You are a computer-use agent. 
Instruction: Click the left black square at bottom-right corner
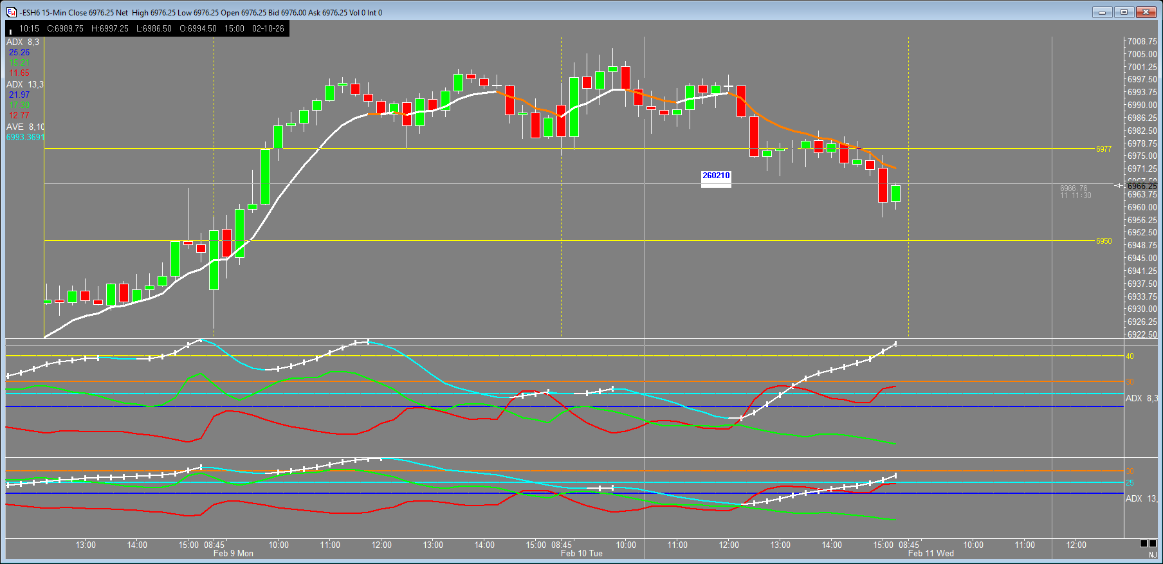coord(1144,544)
